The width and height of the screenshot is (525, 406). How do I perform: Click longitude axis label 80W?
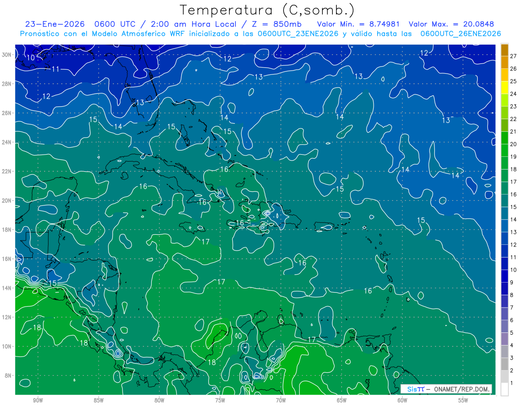point(160,401)
